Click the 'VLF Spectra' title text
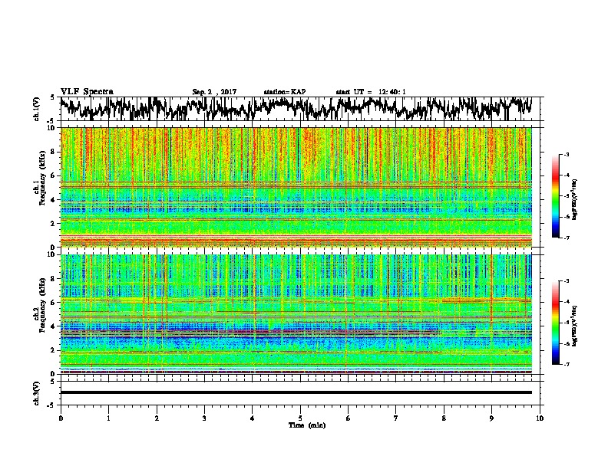This screenshot has width=608, height=469. point(87,91)
